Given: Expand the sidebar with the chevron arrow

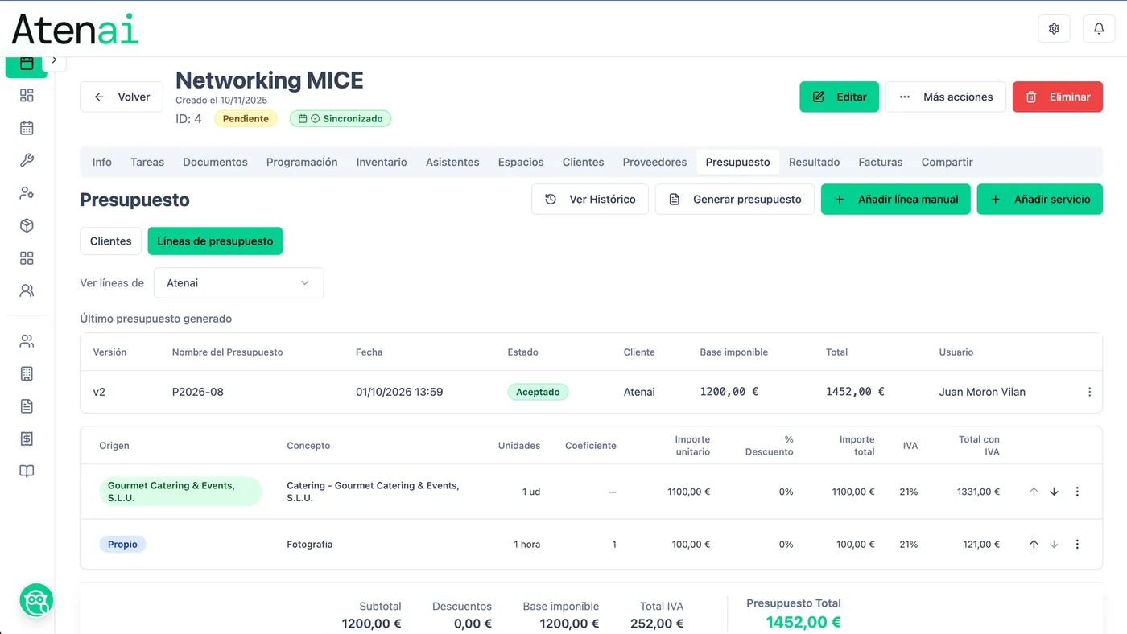Looking at the screenshot, I should coord(54,60).
